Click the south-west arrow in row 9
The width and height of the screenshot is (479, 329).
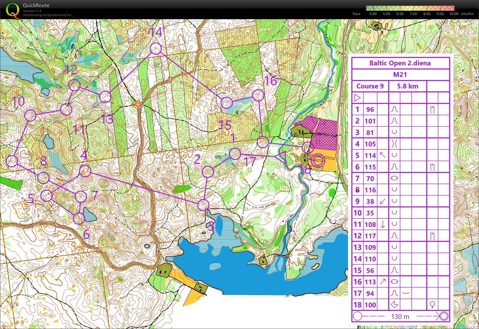(x=383, y=201)
